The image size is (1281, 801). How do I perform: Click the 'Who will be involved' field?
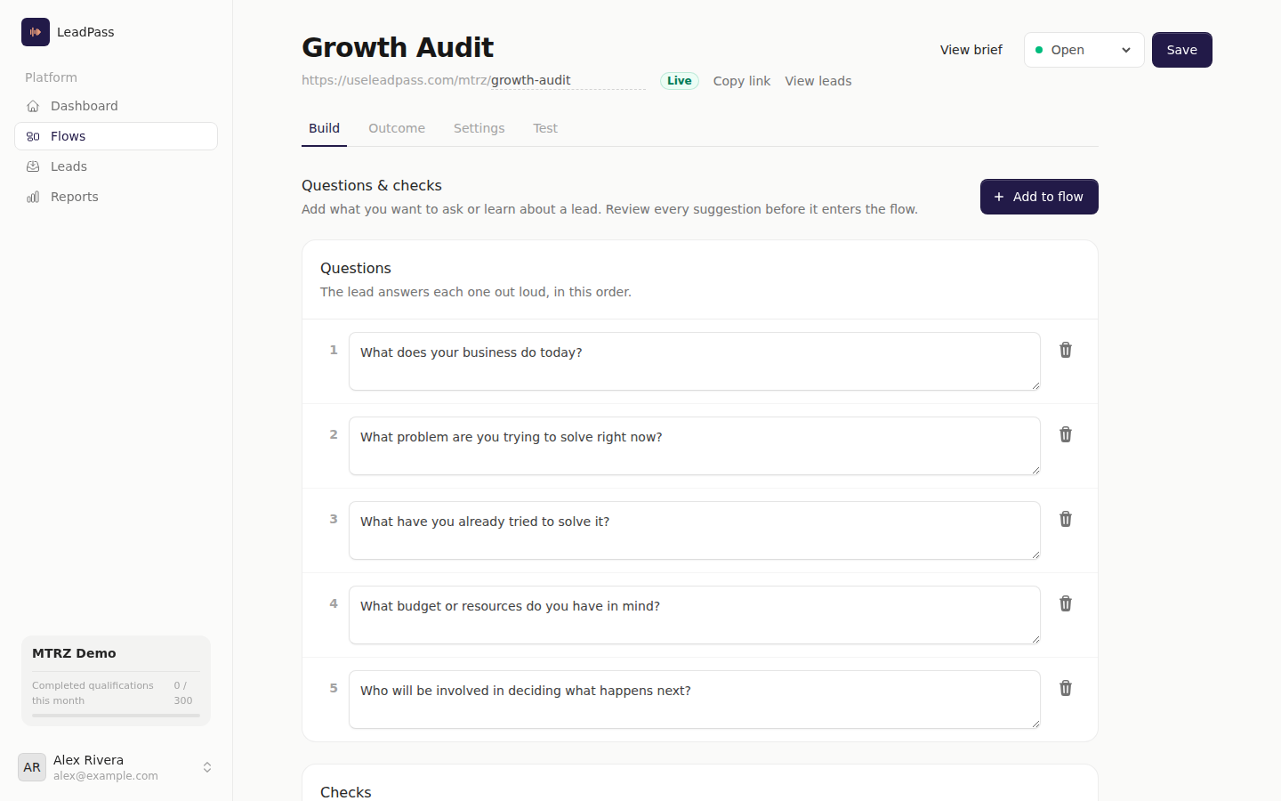click(x=694, y=700)
